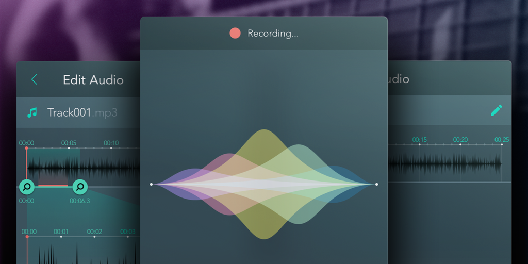The image size is (528, 264).
Task: Click the red selection bar between magnifiers
Action: point(53,185)
